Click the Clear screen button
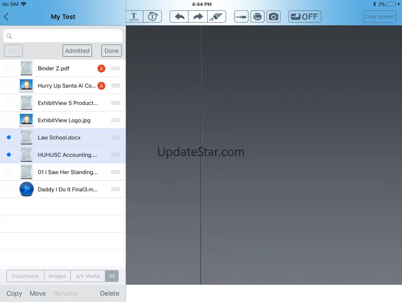402x302 pixels. point(379,17)
